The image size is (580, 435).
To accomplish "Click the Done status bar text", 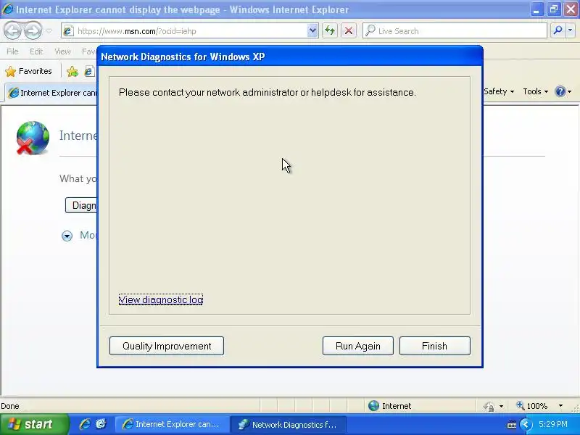I will 10,406.
